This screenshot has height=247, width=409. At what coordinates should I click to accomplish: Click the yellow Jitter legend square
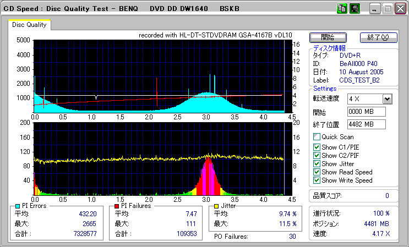(217, 206)
